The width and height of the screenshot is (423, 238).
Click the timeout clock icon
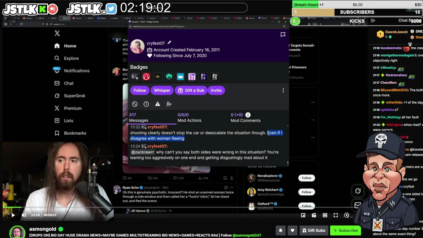coord(146,104)
